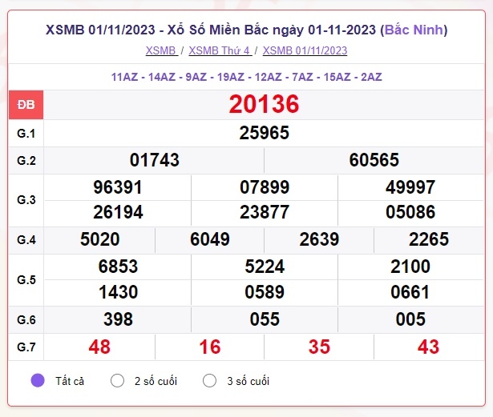Click the G.6 number 055
Image resolution: width=493 pixels, height=417 pixels.
[265, 319]
